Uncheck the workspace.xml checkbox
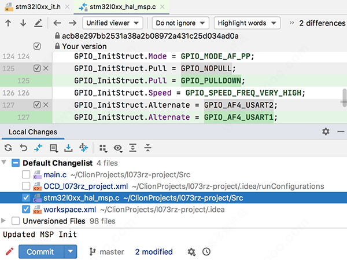The width and height of the screenshot is (347, 260). point(26,209)
